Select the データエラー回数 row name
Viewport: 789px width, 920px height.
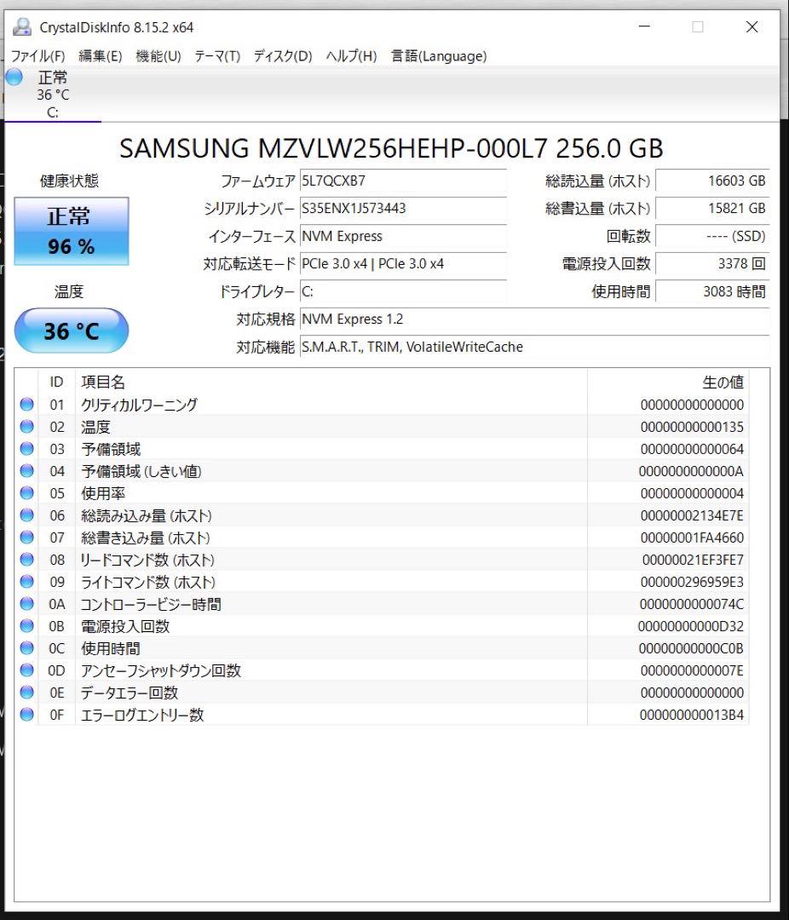pyautogui.click(x=130, y=693)
